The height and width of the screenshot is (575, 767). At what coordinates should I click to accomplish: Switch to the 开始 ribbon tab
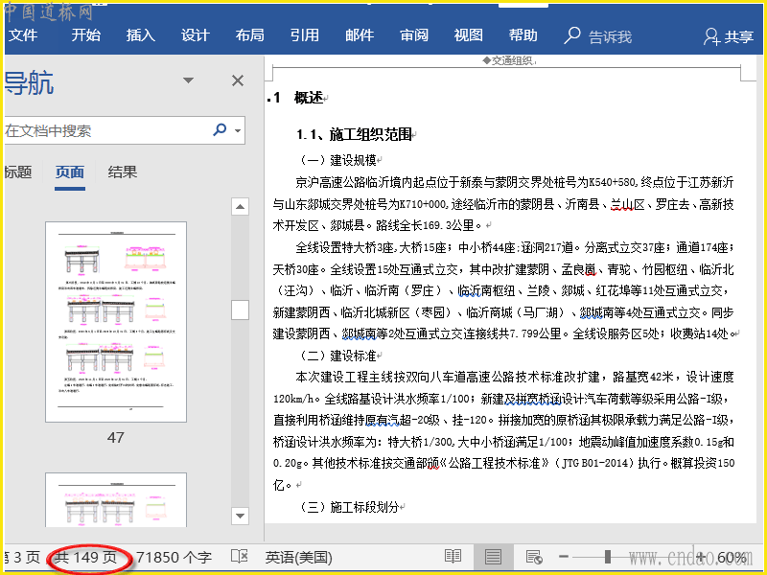point(85,35)
